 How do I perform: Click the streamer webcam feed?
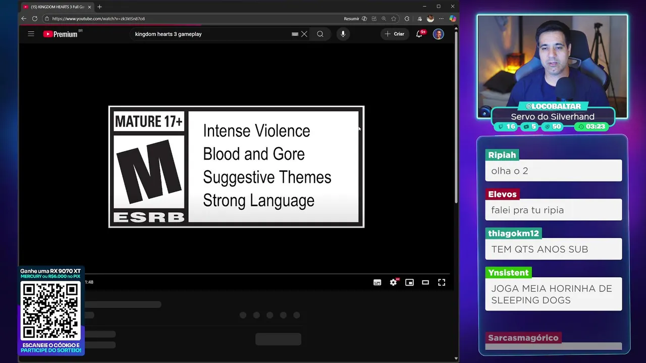click(x=552, y=66)
